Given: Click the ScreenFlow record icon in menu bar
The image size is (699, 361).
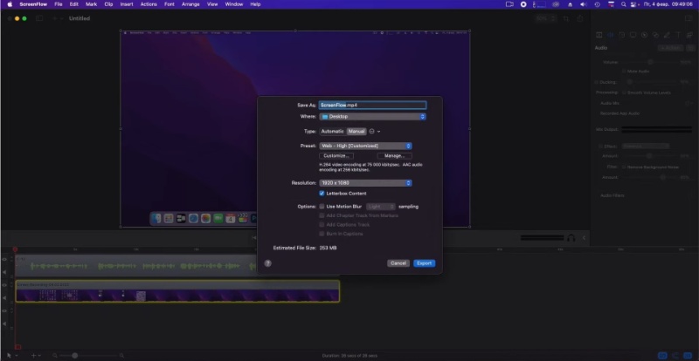Looking at the screenshot, I should (x=523, y=4).
